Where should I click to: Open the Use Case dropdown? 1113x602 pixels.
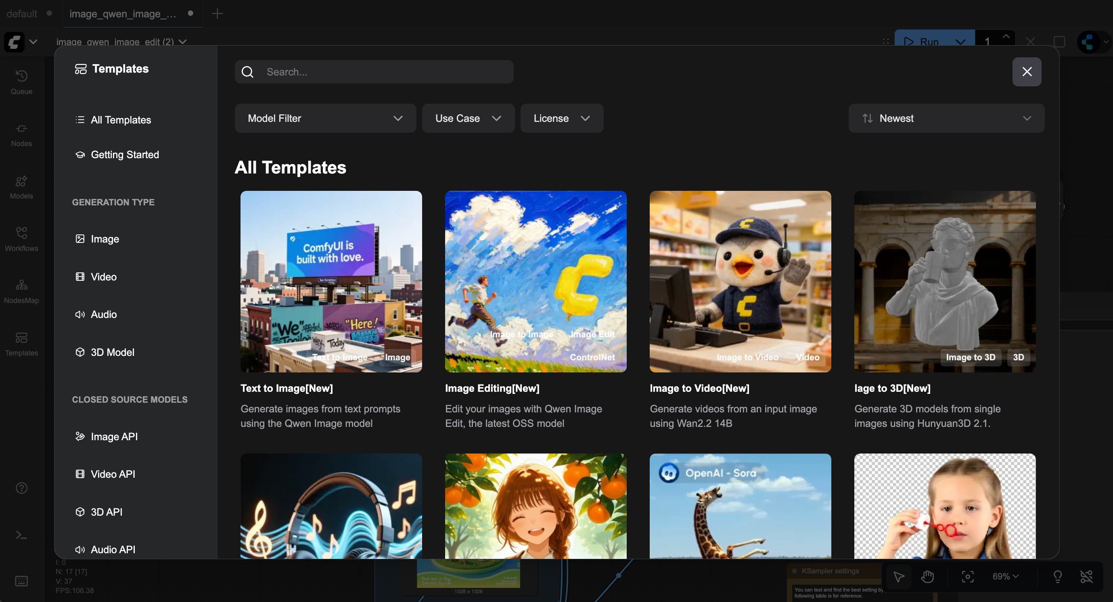click(468, 118)
